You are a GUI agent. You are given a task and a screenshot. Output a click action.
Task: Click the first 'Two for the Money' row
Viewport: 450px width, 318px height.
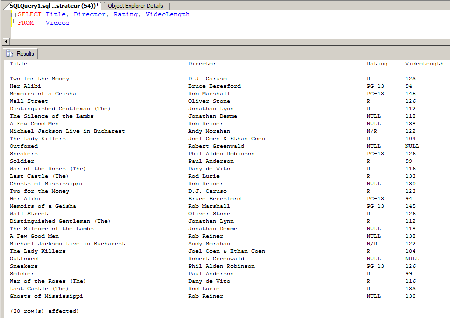[40, 78]
